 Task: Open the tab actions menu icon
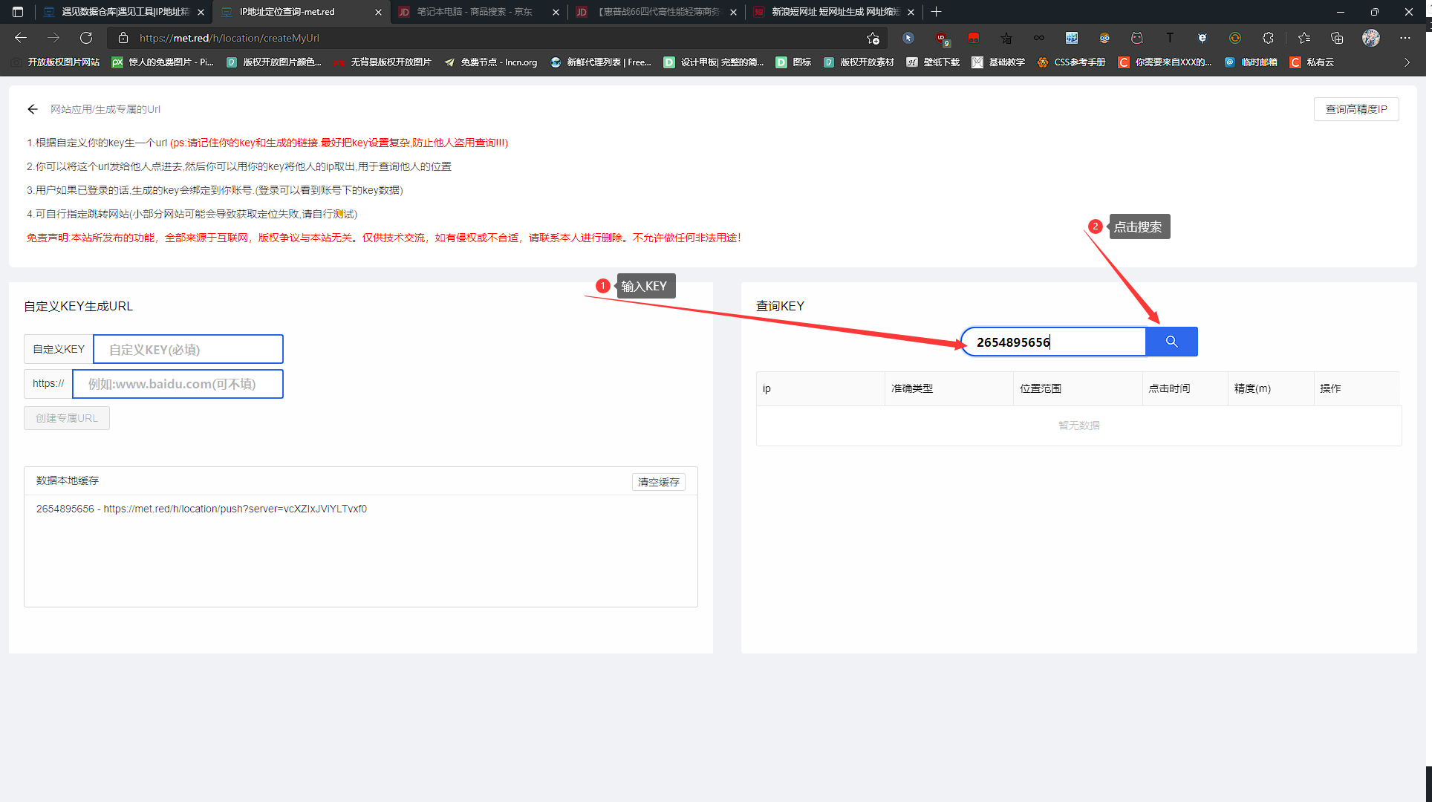[18, 12]
